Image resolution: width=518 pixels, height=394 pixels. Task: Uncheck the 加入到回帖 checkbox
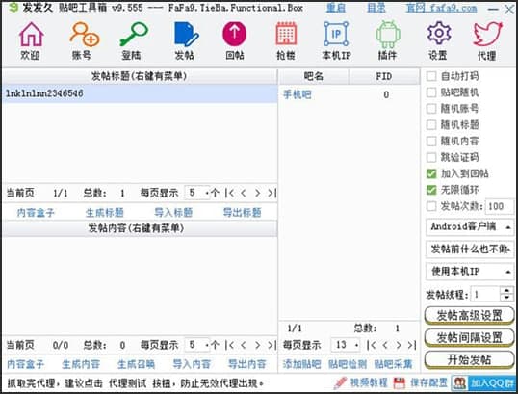[x=431, y=173]
